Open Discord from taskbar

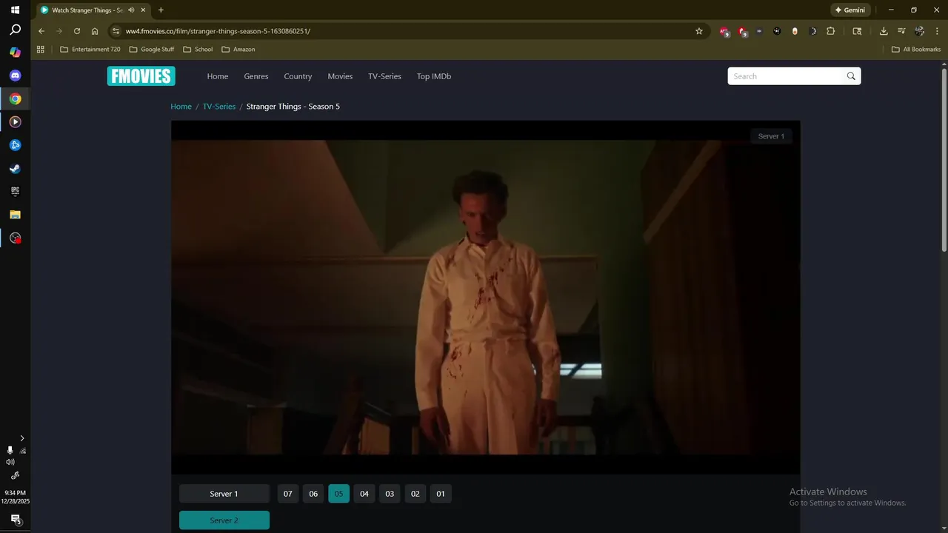pos(15,76)
